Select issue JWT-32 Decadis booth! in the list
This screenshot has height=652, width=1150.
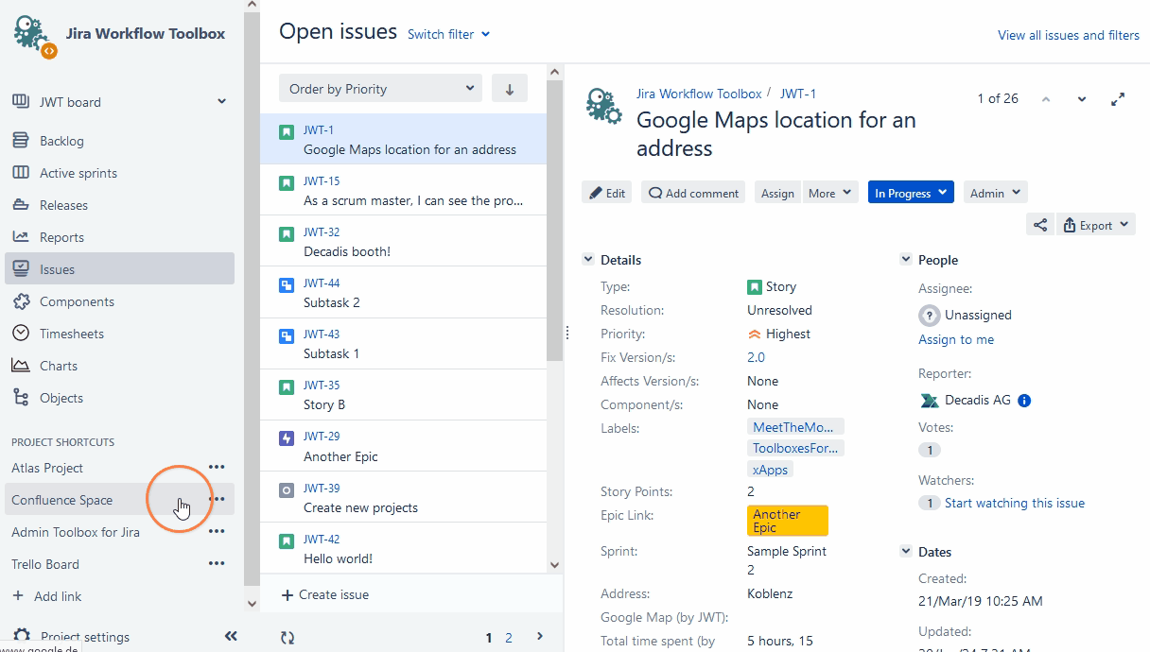[403, 242]
